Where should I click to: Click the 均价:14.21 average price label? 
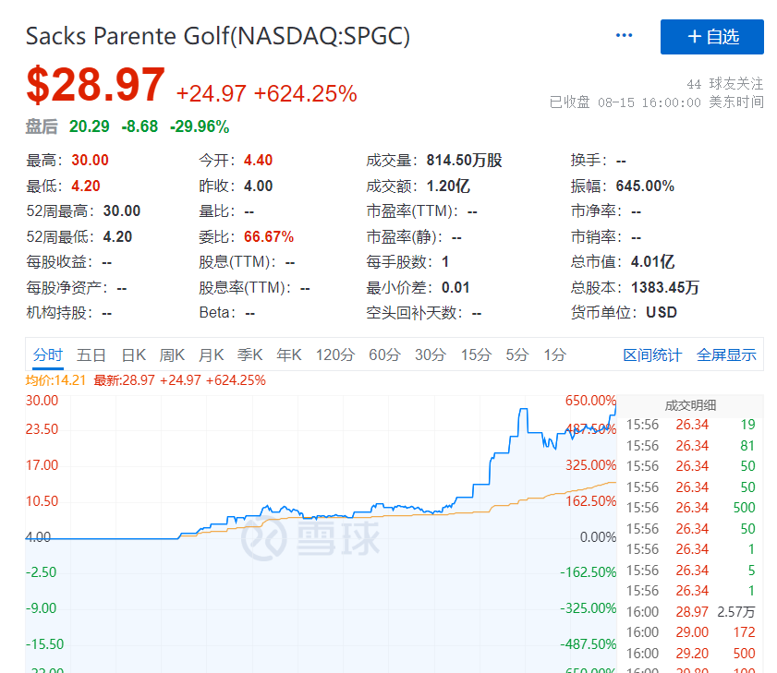pos(55,380)
